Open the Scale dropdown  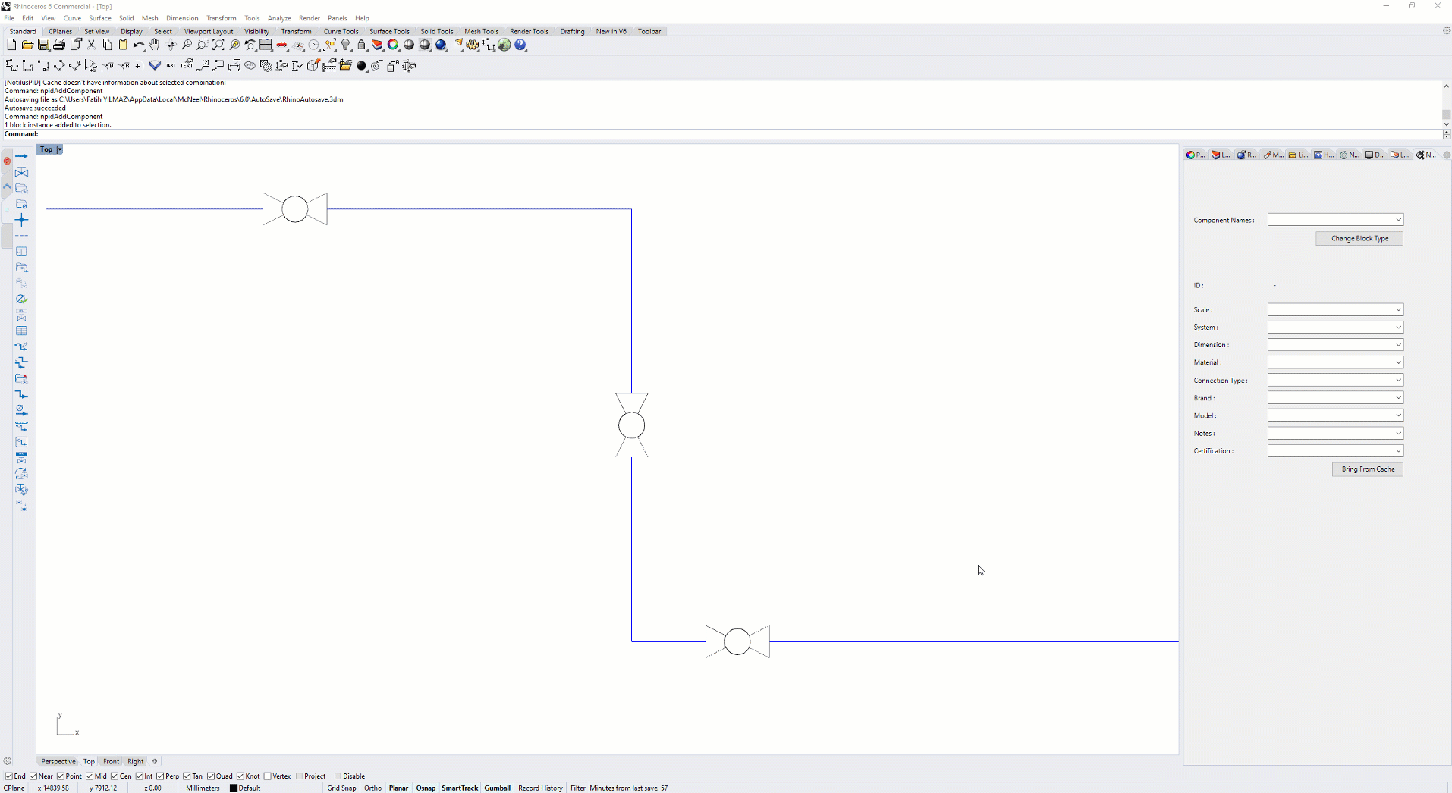pyautogui.click(x=1335, y=309)
